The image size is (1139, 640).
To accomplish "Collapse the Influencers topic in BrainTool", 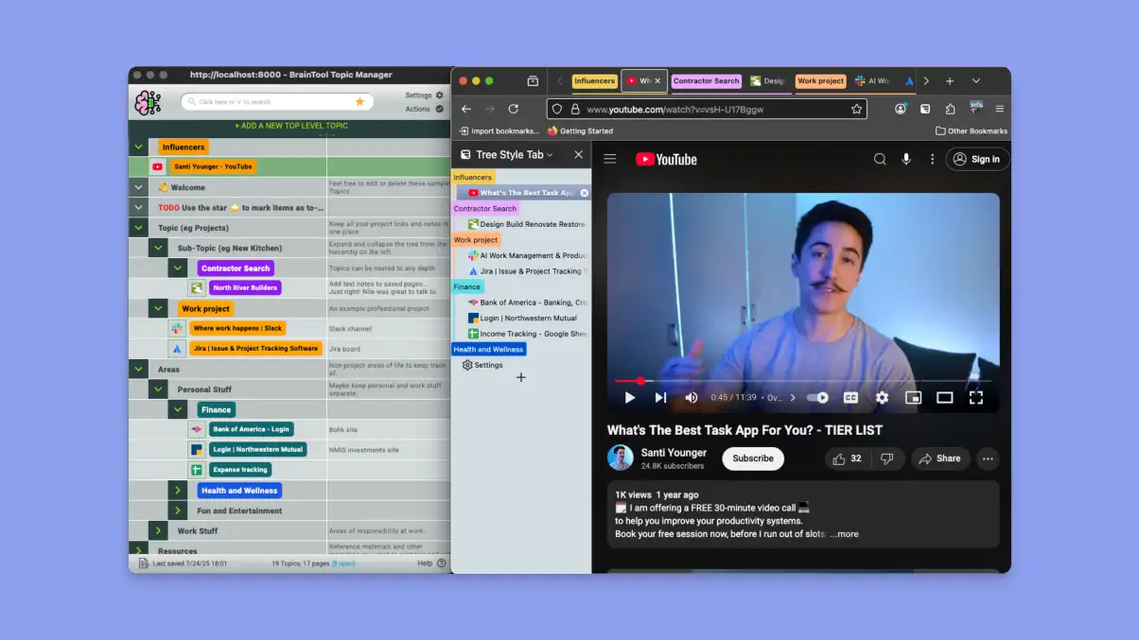I will pyautogui.click(x=138, y=147).
